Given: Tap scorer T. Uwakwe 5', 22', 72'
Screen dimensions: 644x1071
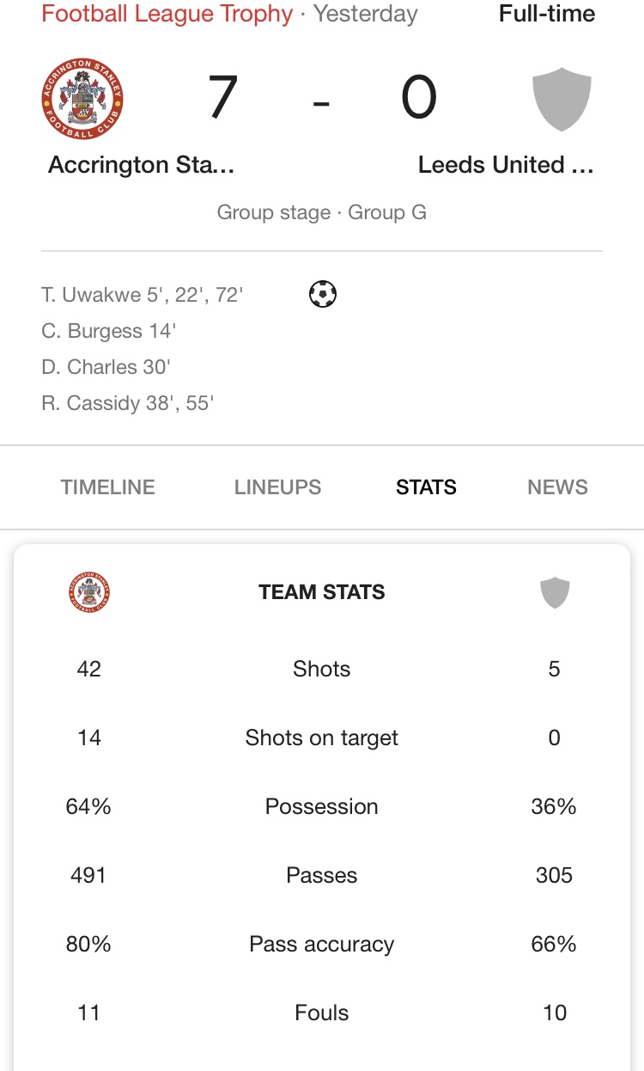Looking at the screenshot, I should pyautogui.click(x=143, y=295).
